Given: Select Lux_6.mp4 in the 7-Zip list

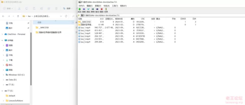Looking at the screenshot, I should [84, 42].
